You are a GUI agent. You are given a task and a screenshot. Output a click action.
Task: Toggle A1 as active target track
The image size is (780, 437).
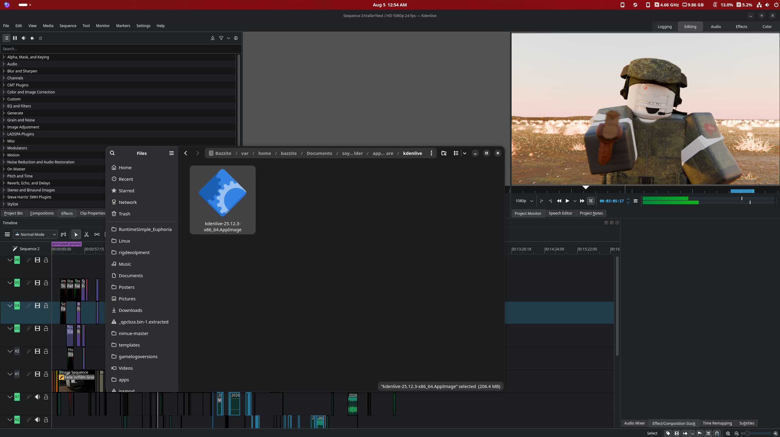pos(17,397)
